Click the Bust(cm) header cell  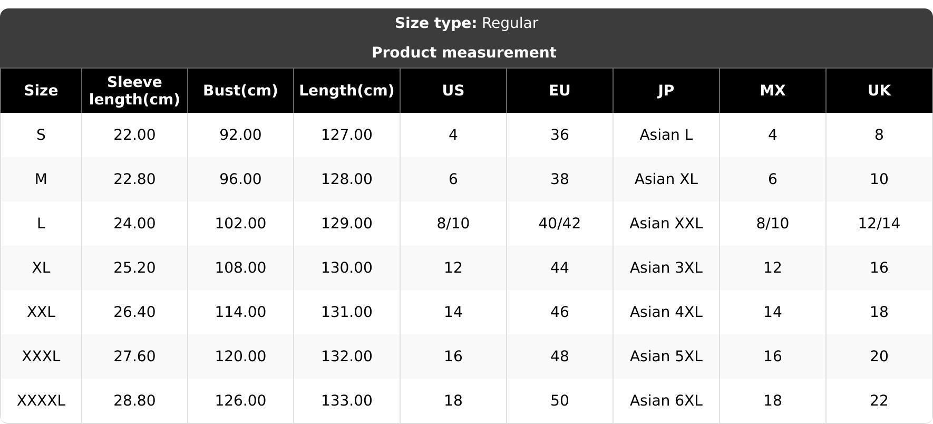(x=241, y=91)
